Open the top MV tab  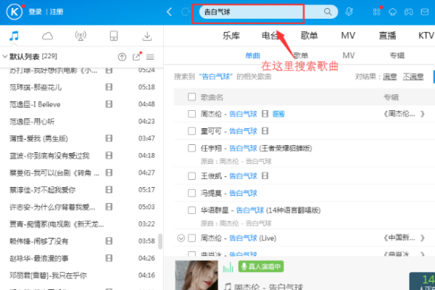pos(348,36)
